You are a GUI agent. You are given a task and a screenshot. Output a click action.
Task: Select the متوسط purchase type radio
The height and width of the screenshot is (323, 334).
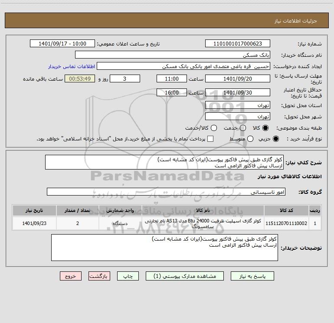click(250, 139)
